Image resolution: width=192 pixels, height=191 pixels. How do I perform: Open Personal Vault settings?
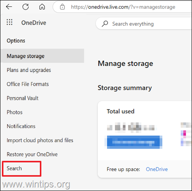pos(22,98)
